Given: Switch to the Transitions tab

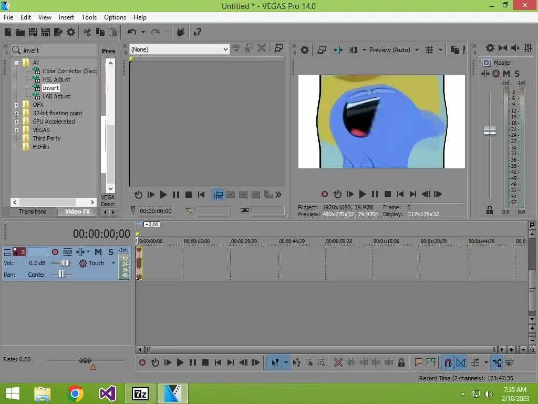Looking at the screenshot, I should click(x=33, y=211).
